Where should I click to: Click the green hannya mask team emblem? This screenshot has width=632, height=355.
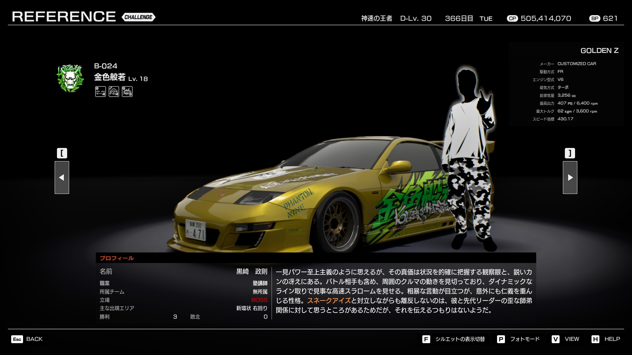click(x=70, y=78)
